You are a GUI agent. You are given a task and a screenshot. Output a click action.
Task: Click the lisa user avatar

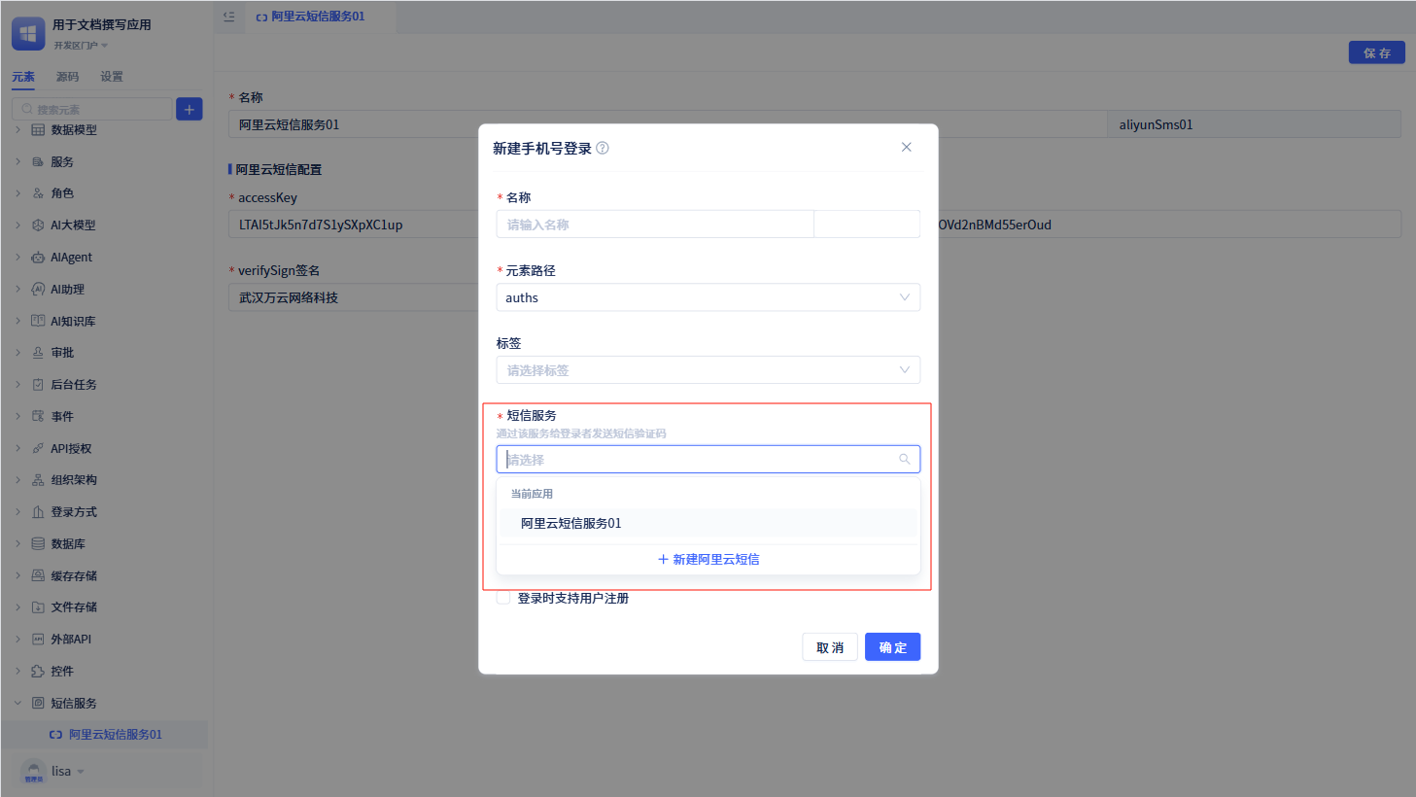[x=34, y=772]
